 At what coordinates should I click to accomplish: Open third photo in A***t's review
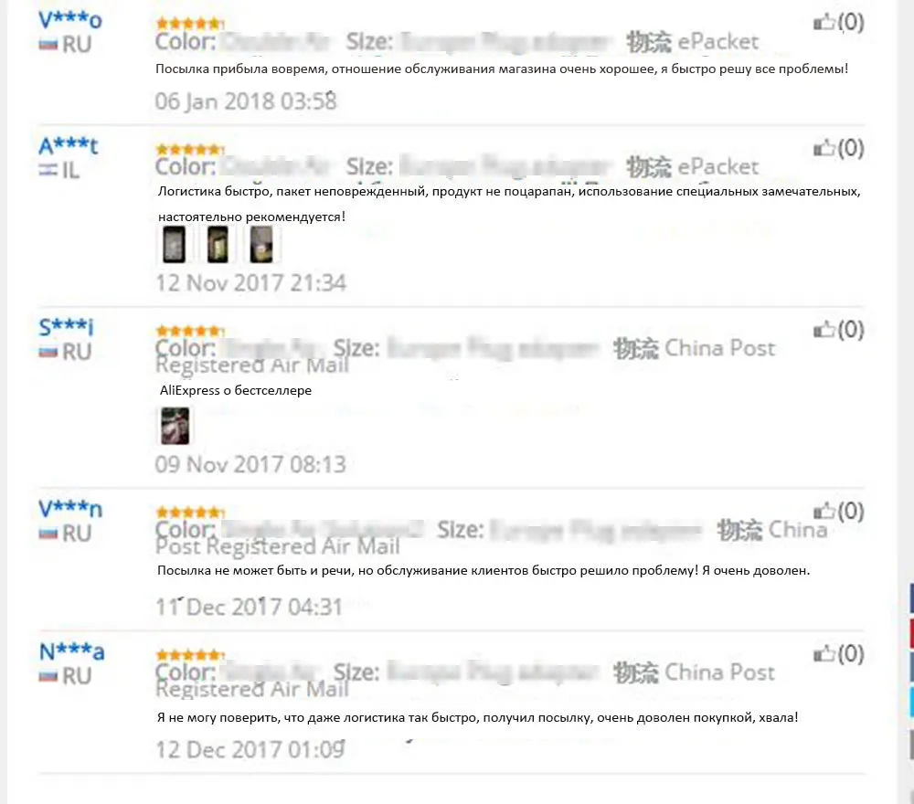(261, 245)
